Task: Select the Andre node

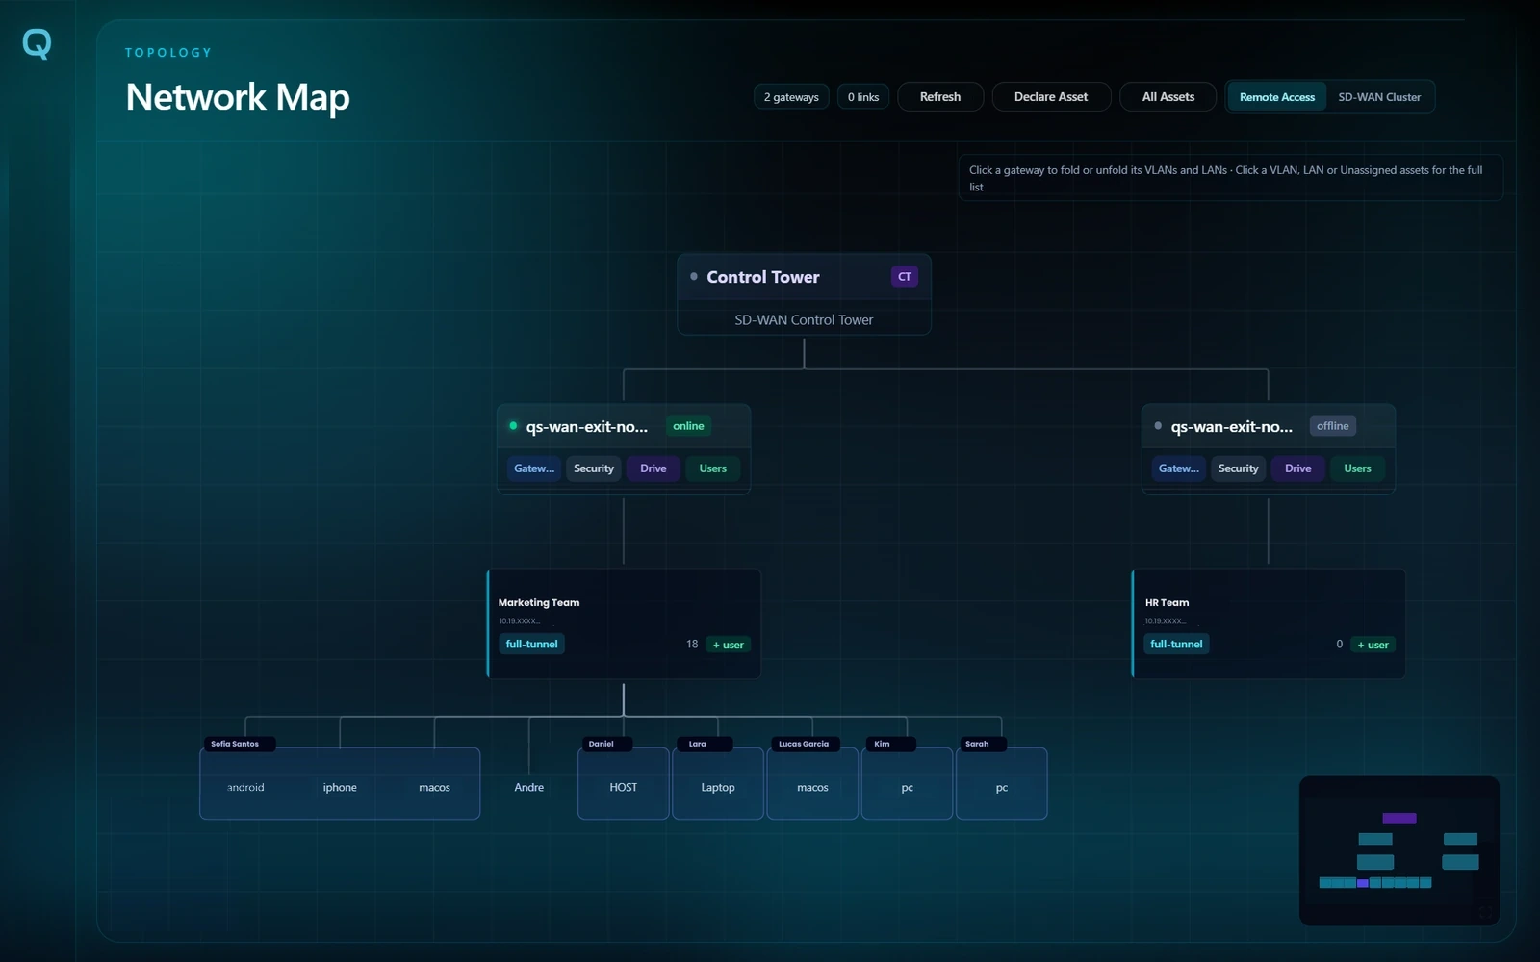Action: [x=528, y=787]
